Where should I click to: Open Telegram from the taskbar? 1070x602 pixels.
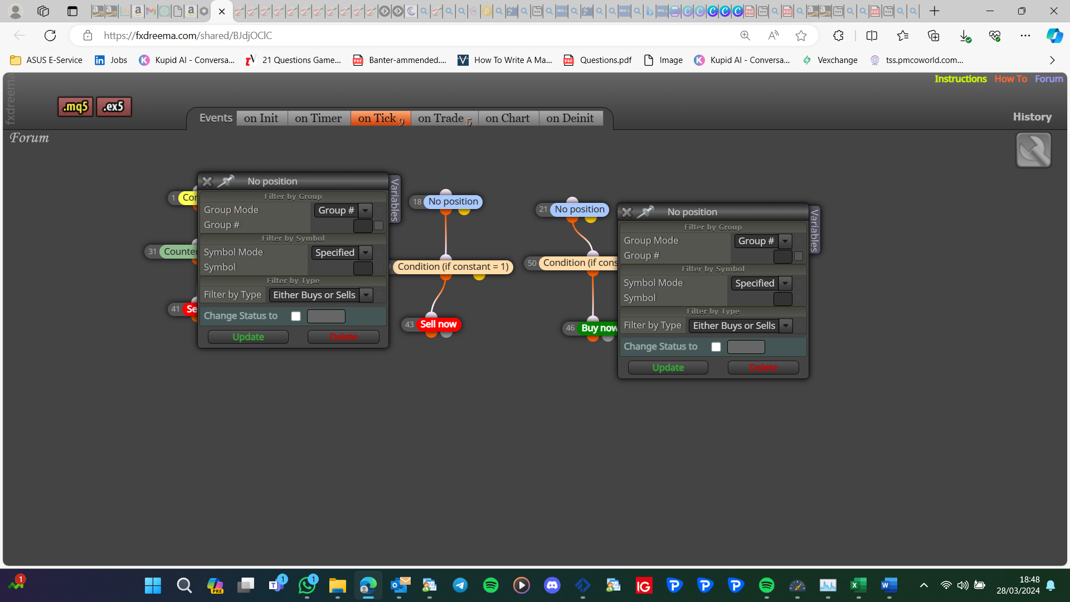[x=460, y=585]
